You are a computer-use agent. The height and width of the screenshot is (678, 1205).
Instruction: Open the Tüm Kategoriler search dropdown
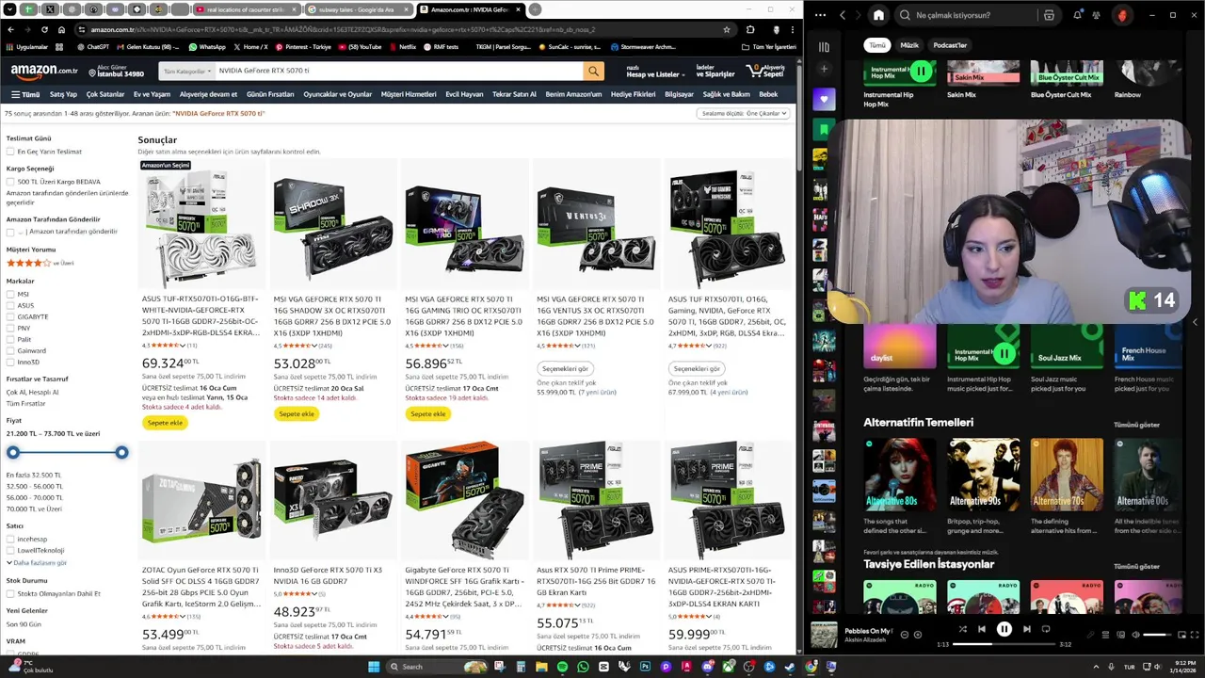coord(186,71)
